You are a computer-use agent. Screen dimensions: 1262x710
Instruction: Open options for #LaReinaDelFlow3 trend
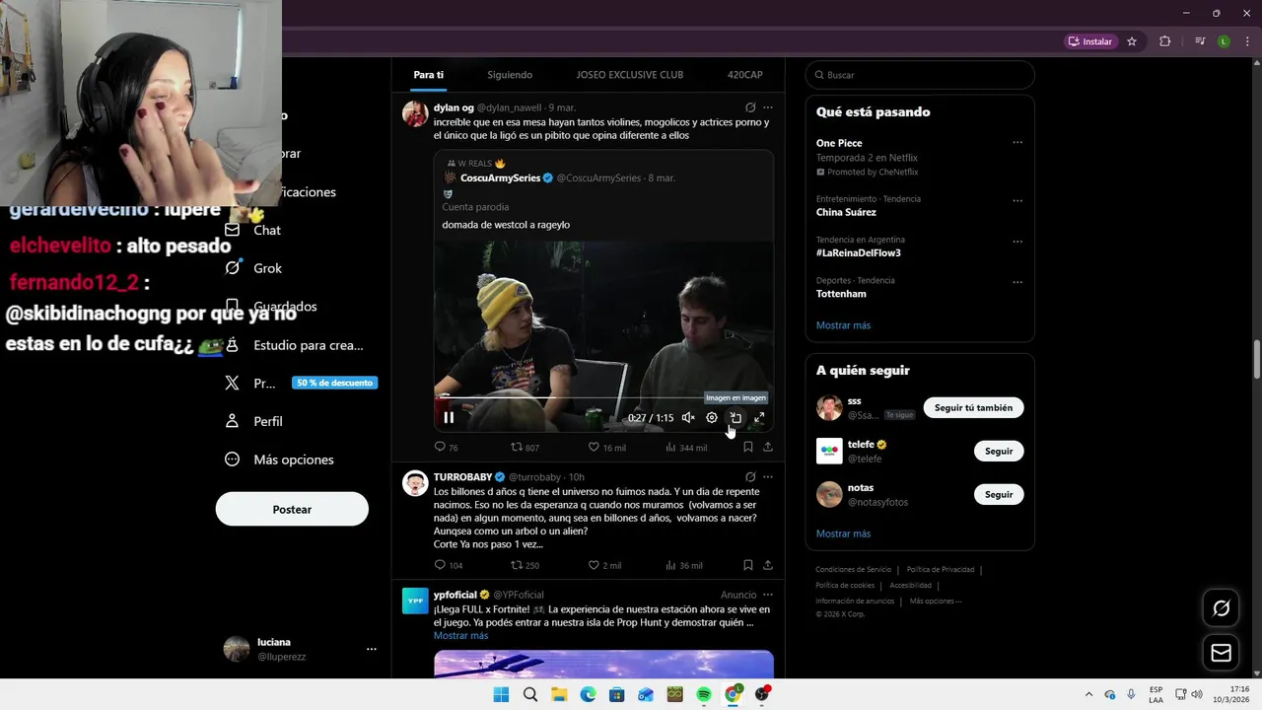tap(1017, 242)
